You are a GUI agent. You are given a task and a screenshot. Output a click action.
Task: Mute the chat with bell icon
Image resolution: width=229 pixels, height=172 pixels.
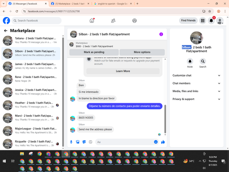pyautogui.click(x=190, y=61)
